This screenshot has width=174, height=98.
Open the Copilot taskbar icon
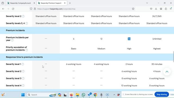(x=60, y=95)
